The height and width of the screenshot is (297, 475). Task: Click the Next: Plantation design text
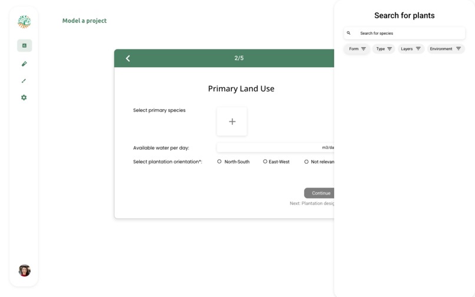312,203
